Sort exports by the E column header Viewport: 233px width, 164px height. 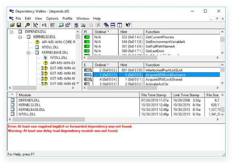pyautogui.click(x=87, y=65)
